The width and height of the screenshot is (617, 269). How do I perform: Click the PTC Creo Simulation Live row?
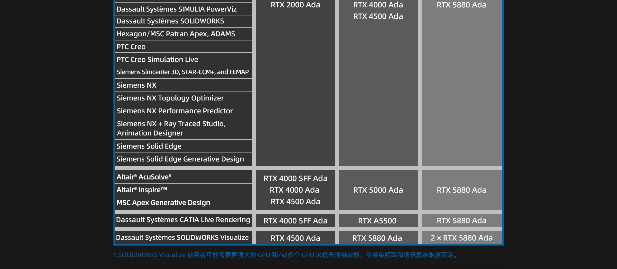(157, 60)
